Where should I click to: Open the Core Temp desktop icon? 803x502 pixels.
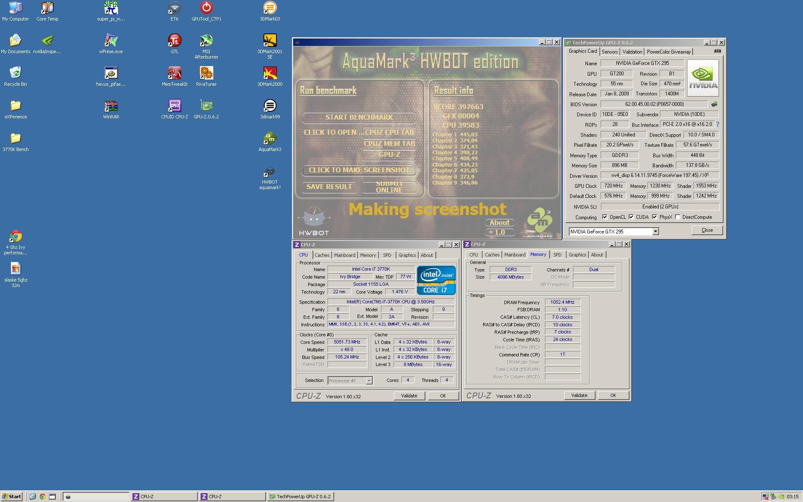pos(47,11)
